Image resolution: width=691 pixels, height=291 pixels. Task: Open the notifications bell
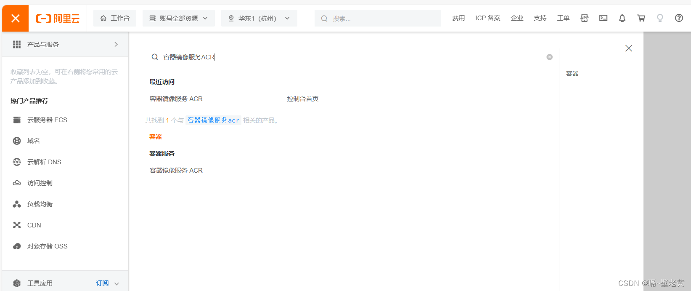(622, 18)
